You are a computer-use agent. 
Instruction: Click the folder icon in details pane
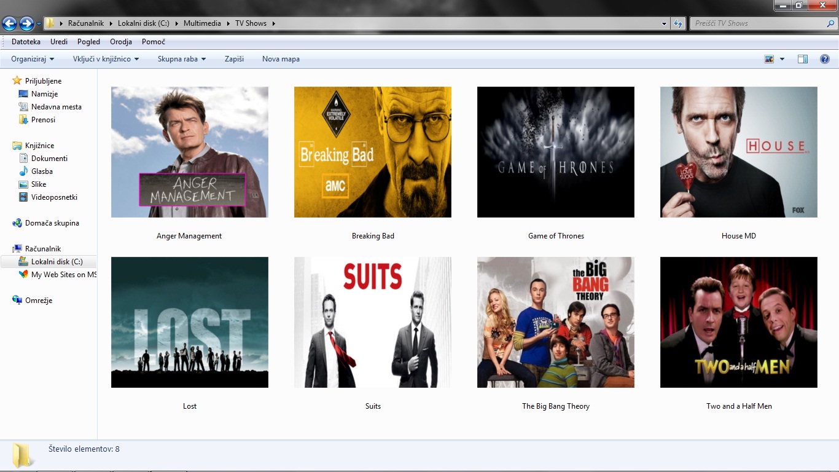point(23,455)
